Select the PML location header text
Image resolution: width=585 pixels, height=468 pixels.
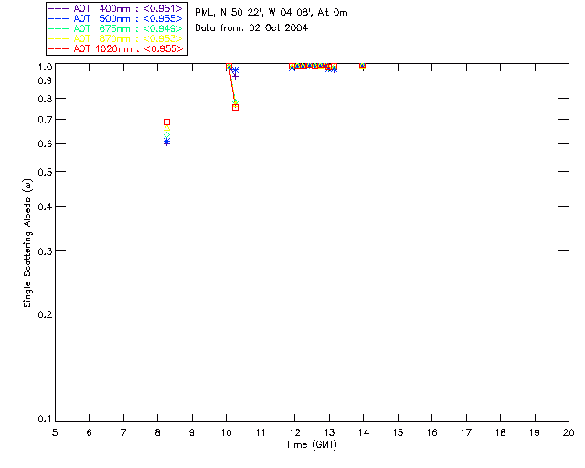(x=271, y=13)
